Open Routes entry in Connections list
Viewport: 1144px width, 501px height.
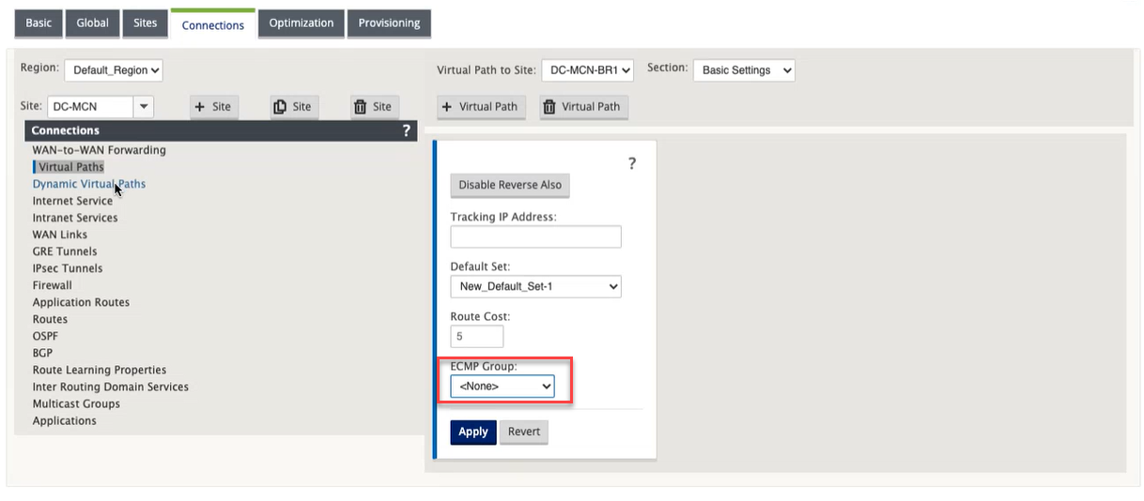[x=50, y=319]
